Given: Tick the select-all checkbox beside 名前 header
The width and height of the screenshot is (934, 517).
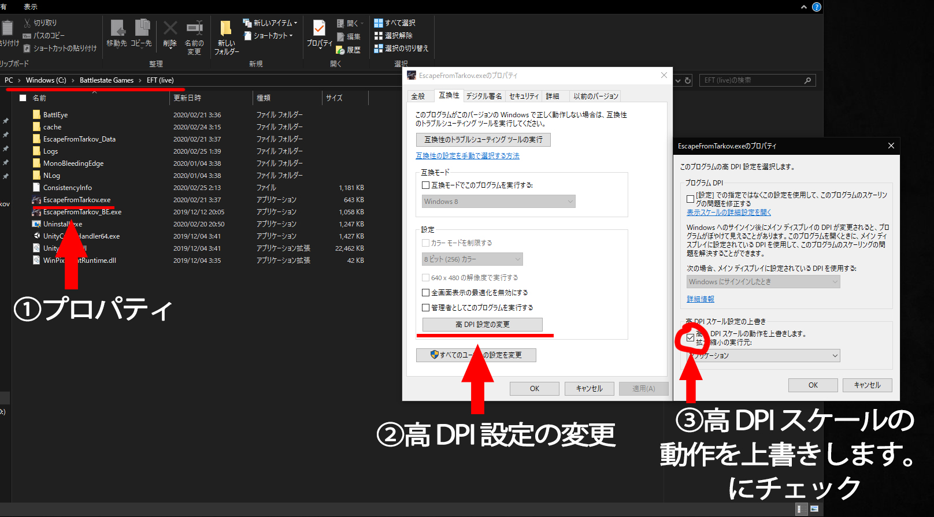Looking at the screenshot, I should [x=23, y=98].
